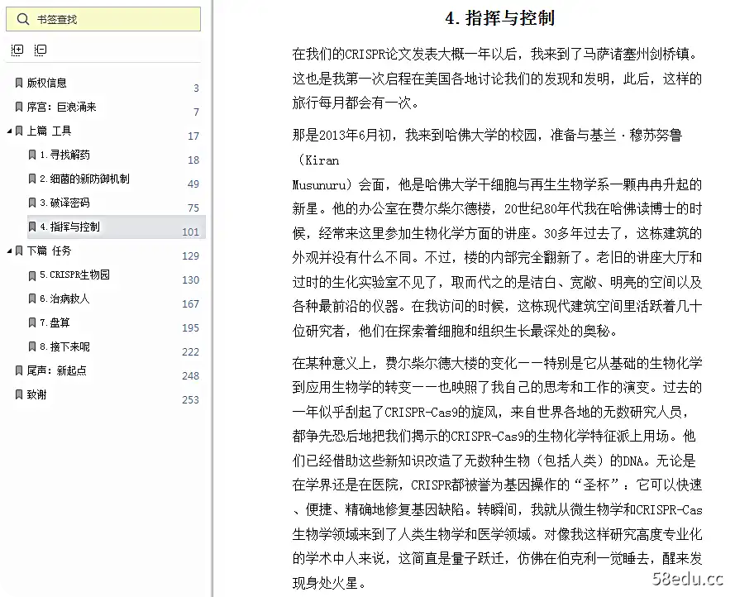
Task: Click bookmark icon beside 上篇 工具
Action: click(19, 131)
